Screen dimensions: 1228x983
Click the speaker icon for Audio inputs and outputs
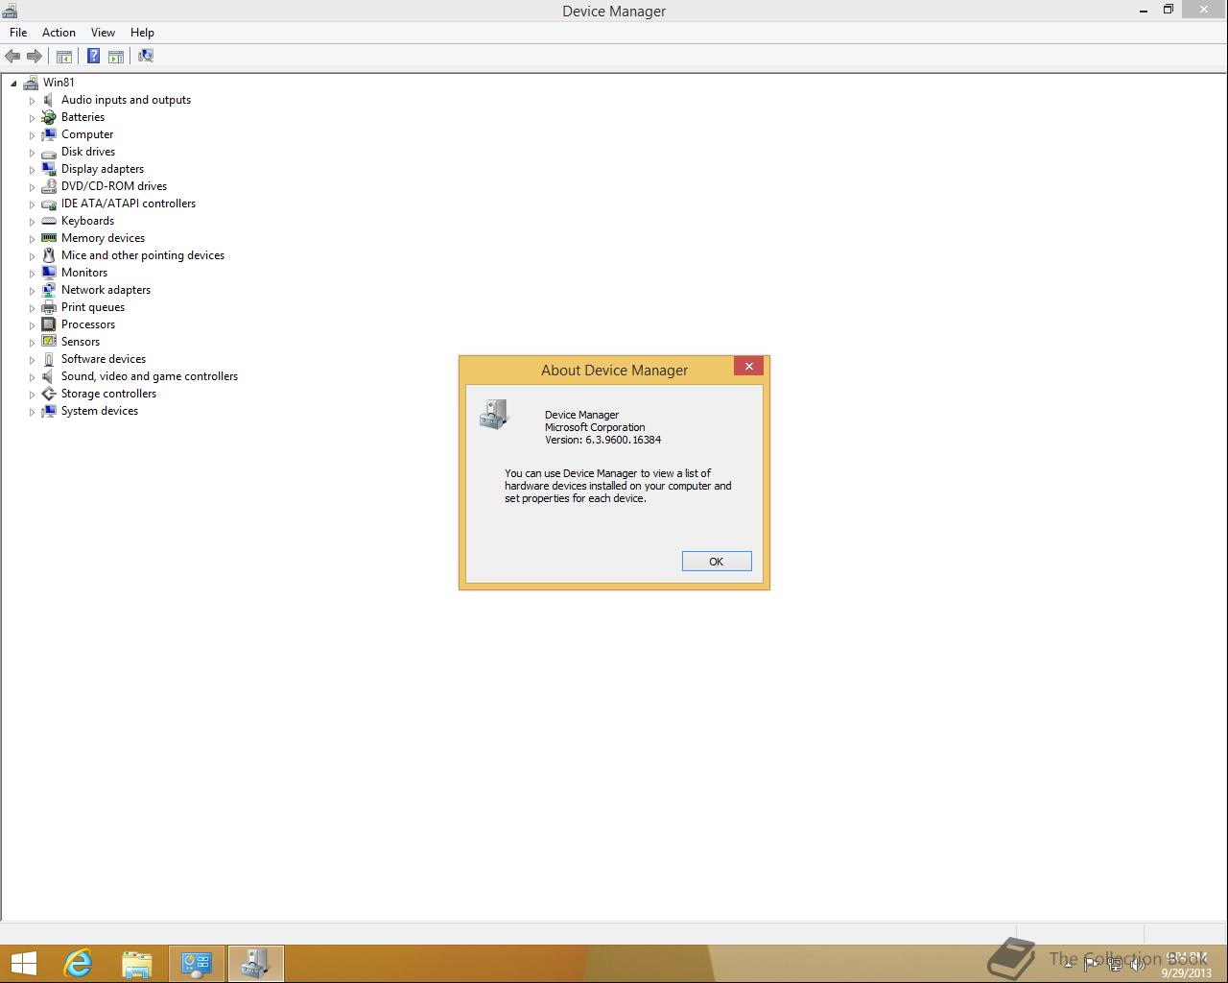[49, 100]
